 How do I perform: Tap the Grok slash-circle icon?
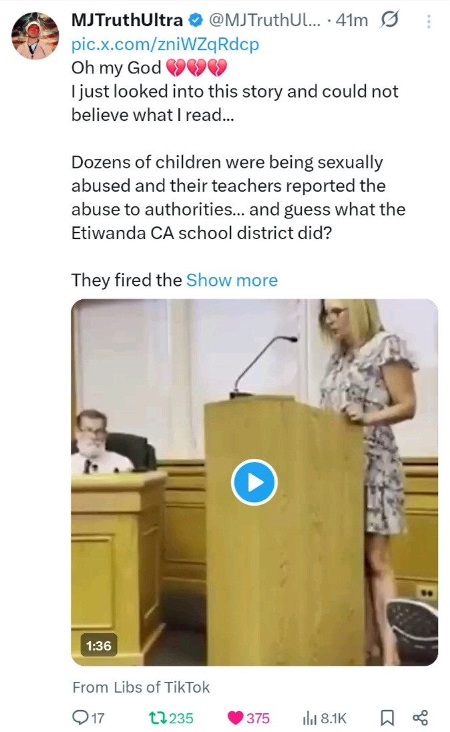coord(389,19)
